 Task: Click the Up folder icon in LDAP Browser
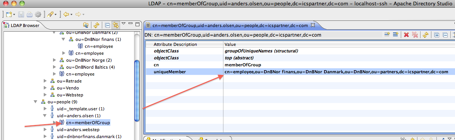point(86,25)
